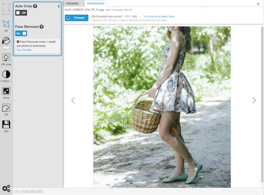Click the file name KLPL_FOREST_010_TP_V1.jpg
This screenshot has height=195, width=264.
pos(84,10)
